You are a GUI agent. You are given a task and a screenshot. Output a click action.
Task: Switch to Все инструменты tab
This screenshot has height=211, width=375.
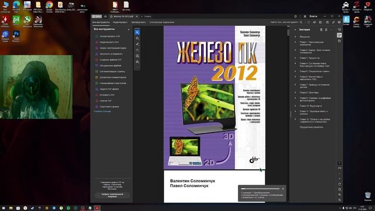101,22
